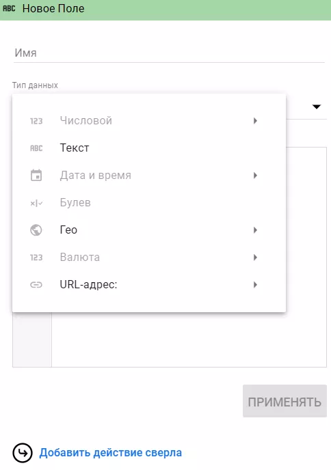
Task: Expand the Валюта submenu arrow
Action: click(255, 258)
